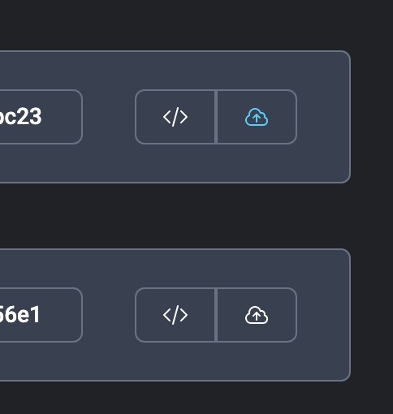Click the angle-bracket slash icon in the upper row
Image resolution: width=393 pixels, height=414 pixels.
pos(175,117)
